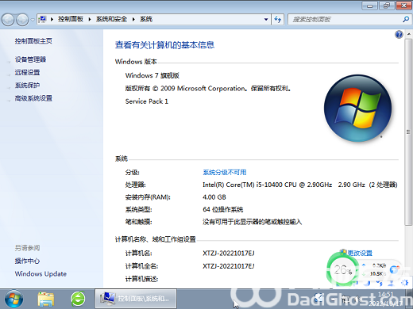Click the 控制面板\系统和... taskbar window button
This screenshot has width=413, height=309.
[136, 299]
